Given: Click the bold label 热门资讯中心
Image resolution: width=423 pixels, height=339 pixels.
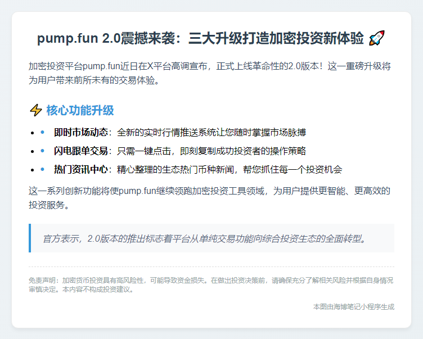Looking at the screenshot, I should click(x=81, y=169).
